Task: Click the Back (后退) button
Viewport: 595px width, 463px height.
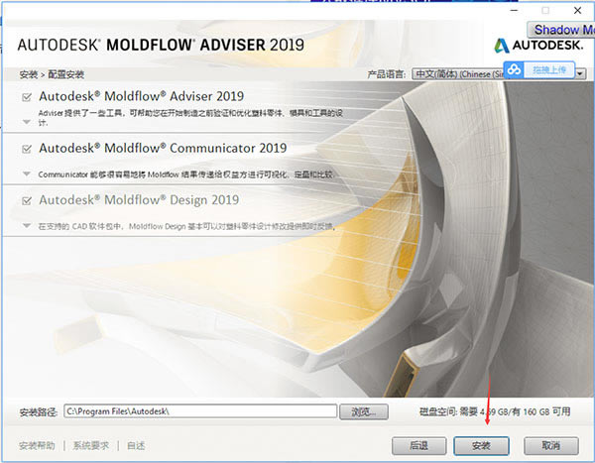Action: pyautogui.click(x=418, y=445)
